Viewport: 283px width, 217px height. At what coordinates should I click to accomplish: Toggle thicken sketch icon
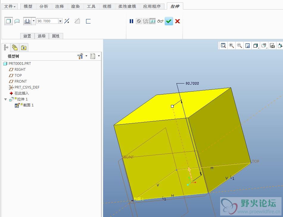click(x=88, y=21)
